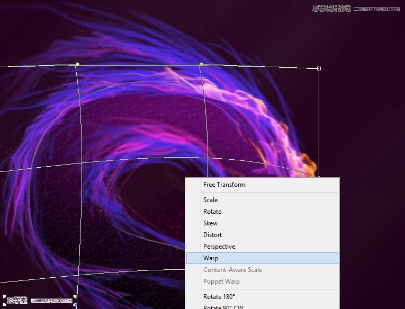Pick Skew in the context menu
The height and width of the screenshot is (309, 405).
(x=262, y=223)
